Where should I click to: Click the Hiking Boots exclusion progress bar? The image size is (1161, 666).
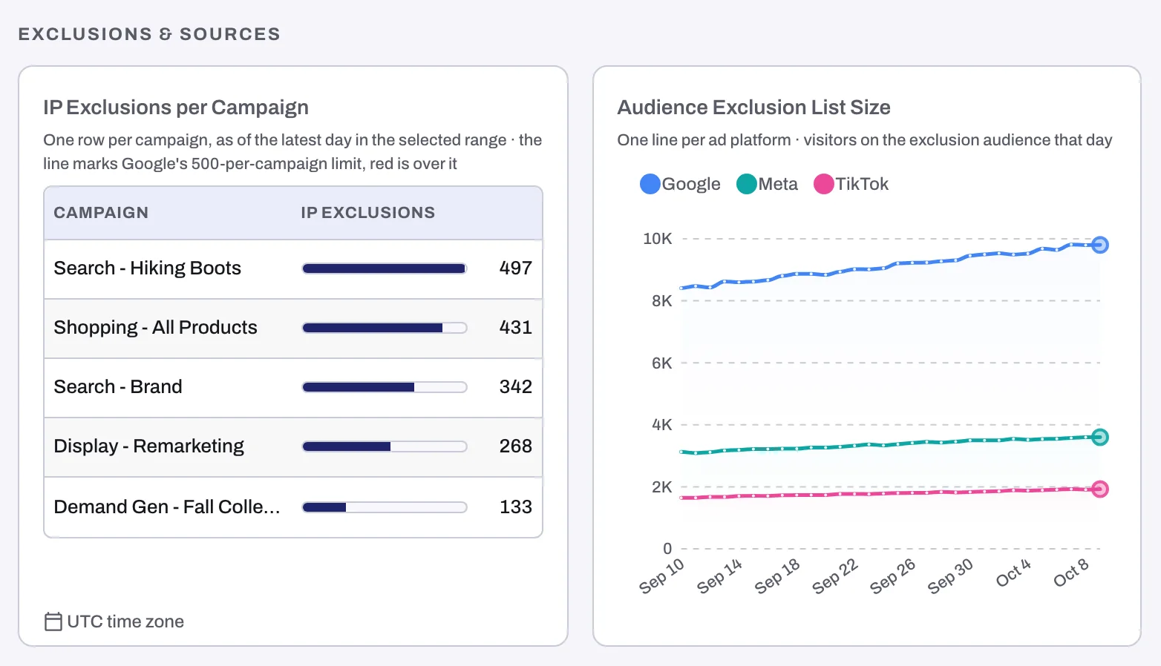[x=385, y=268]
